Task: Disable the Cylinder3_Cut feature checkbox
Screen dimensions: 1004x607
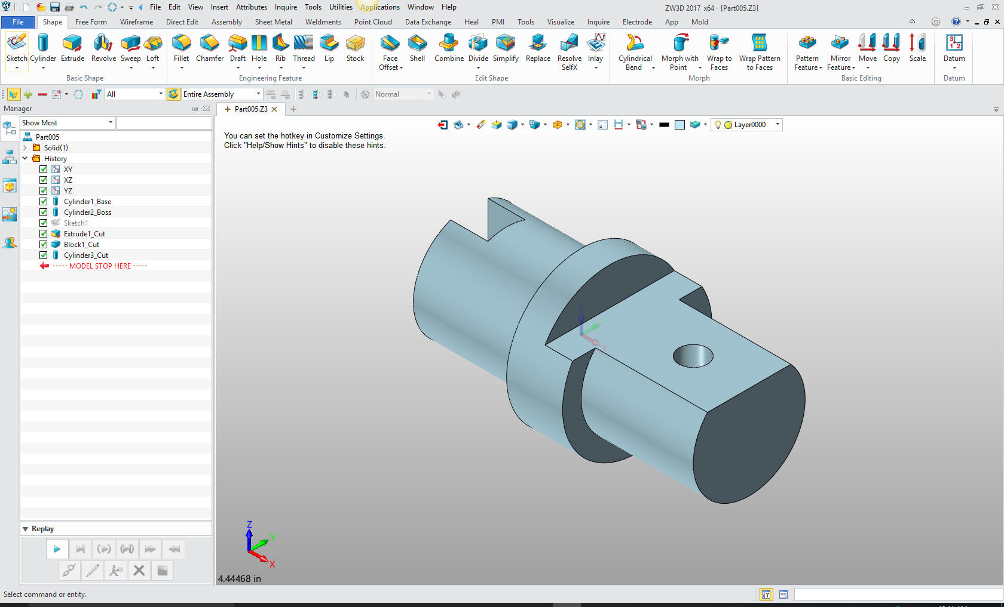Action: pyautogui.click(x=44, y=255)
